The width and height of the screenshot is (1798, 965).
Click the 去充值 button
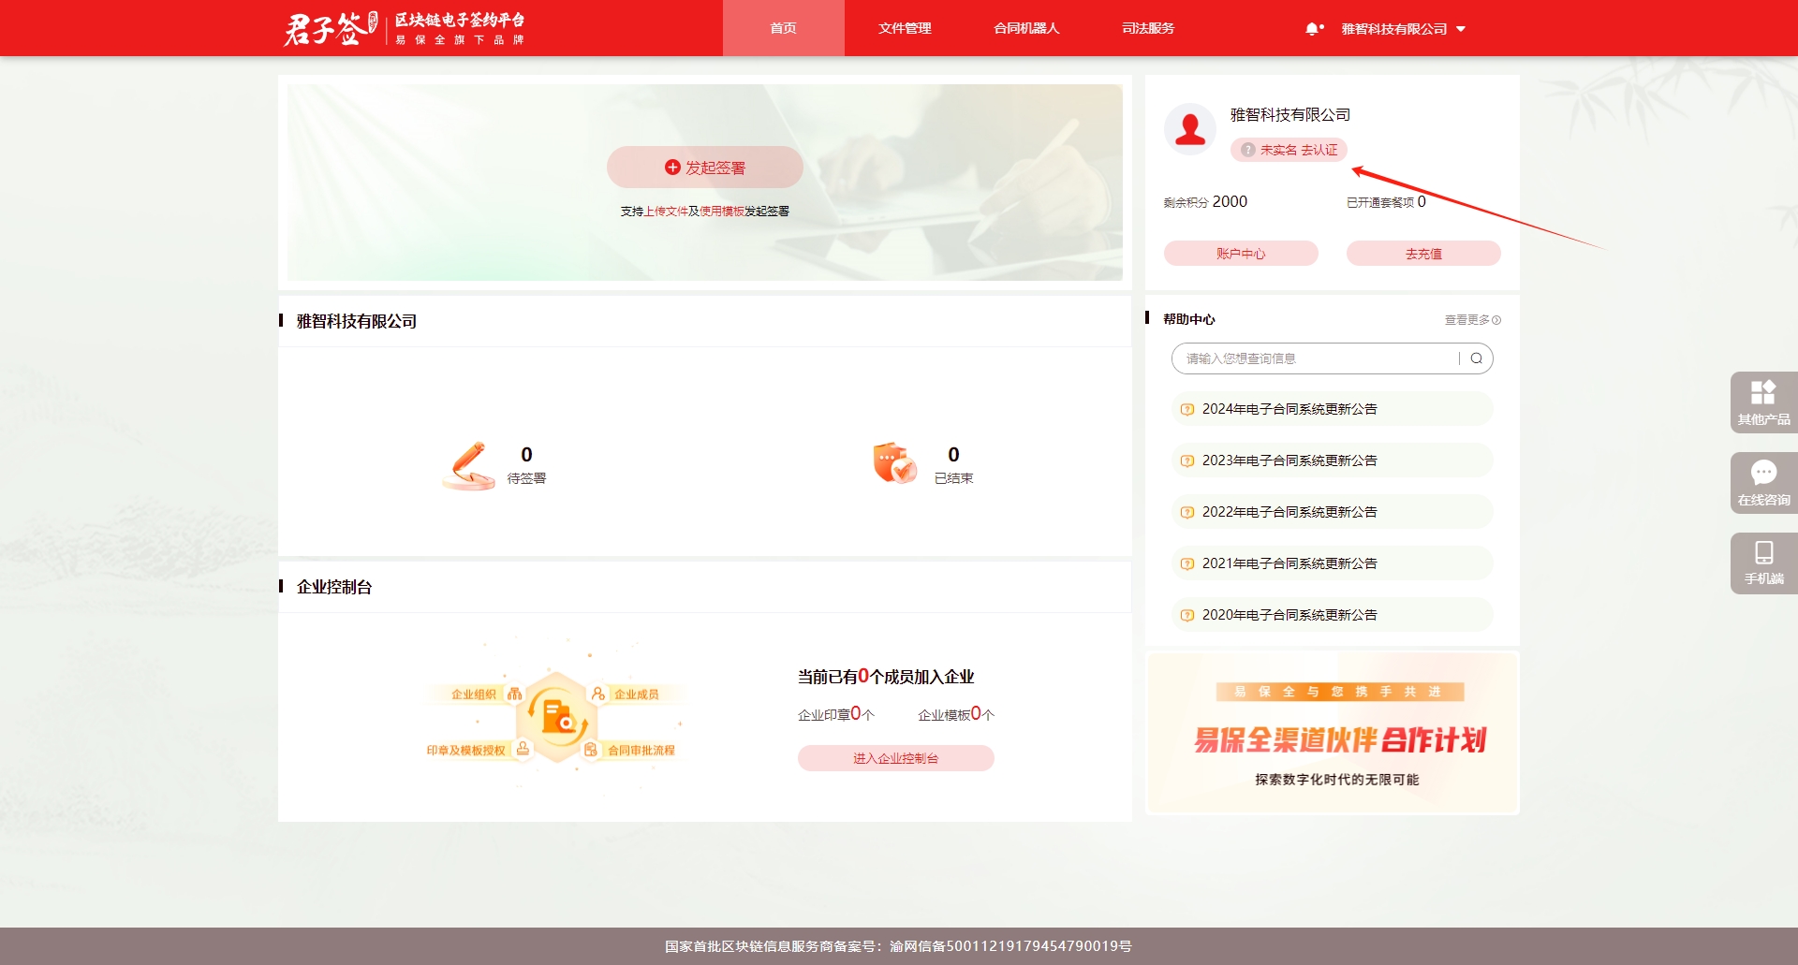[x=1423, y=254]
